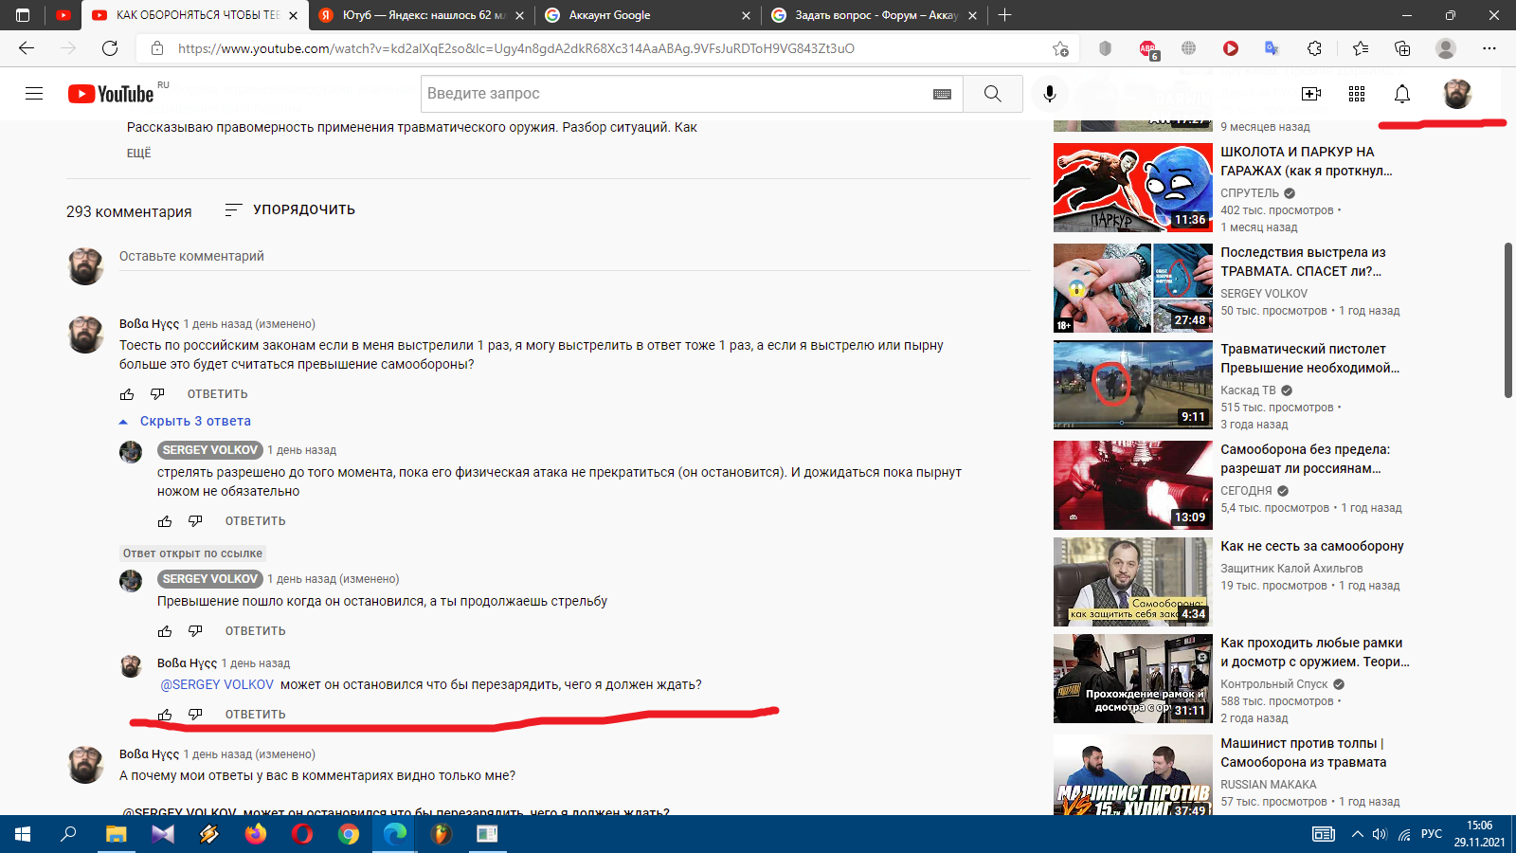The image size is (1516, 853).
Task: Reload the page in the browser toolbar
Action: point(110,48)
